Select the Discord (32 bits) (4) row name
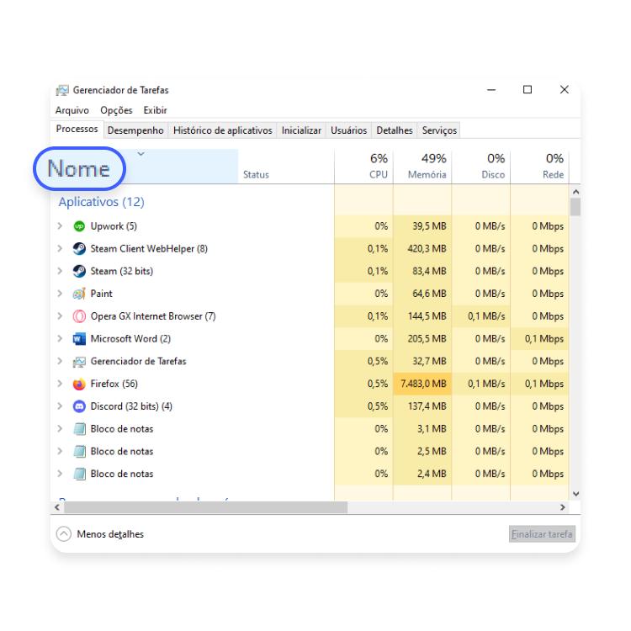The image size is (631, 631). coord(131,406)
